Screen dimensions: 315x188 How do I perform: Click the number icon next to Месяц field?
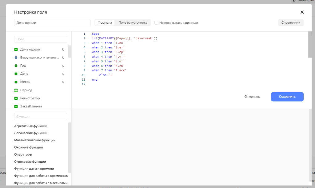[16, 82]
